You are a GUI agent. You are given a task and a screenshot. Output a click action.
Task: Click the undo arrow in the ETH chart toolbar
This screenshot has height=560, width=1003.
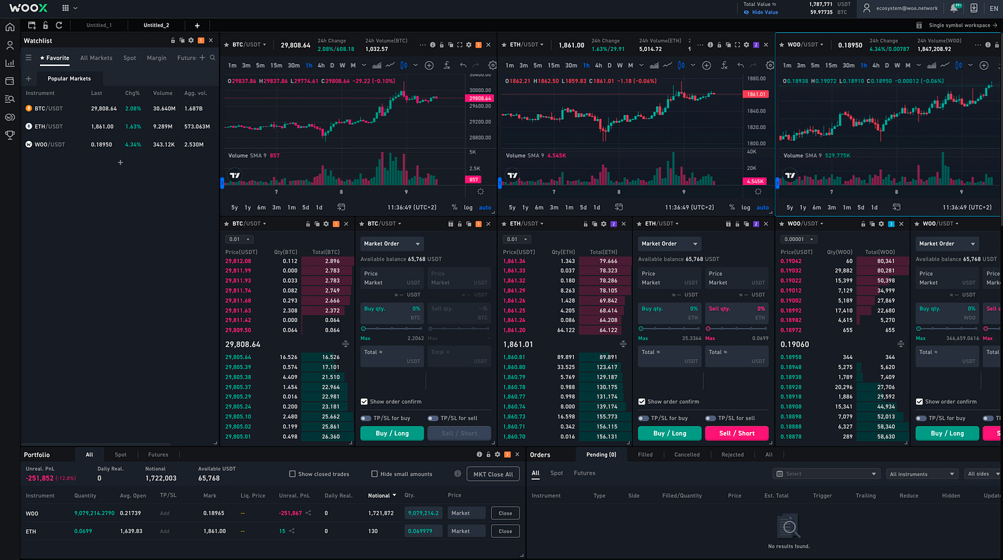(x=741, y=65)
